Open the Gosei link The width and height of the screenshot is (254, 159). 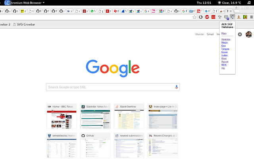click(224, 52)
